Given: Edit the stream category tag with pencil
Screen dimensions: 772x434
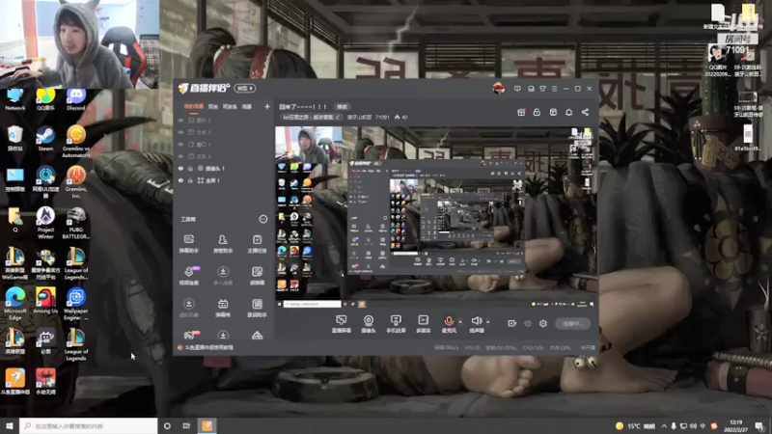Looking at the screenshot, I should (338, 117).
